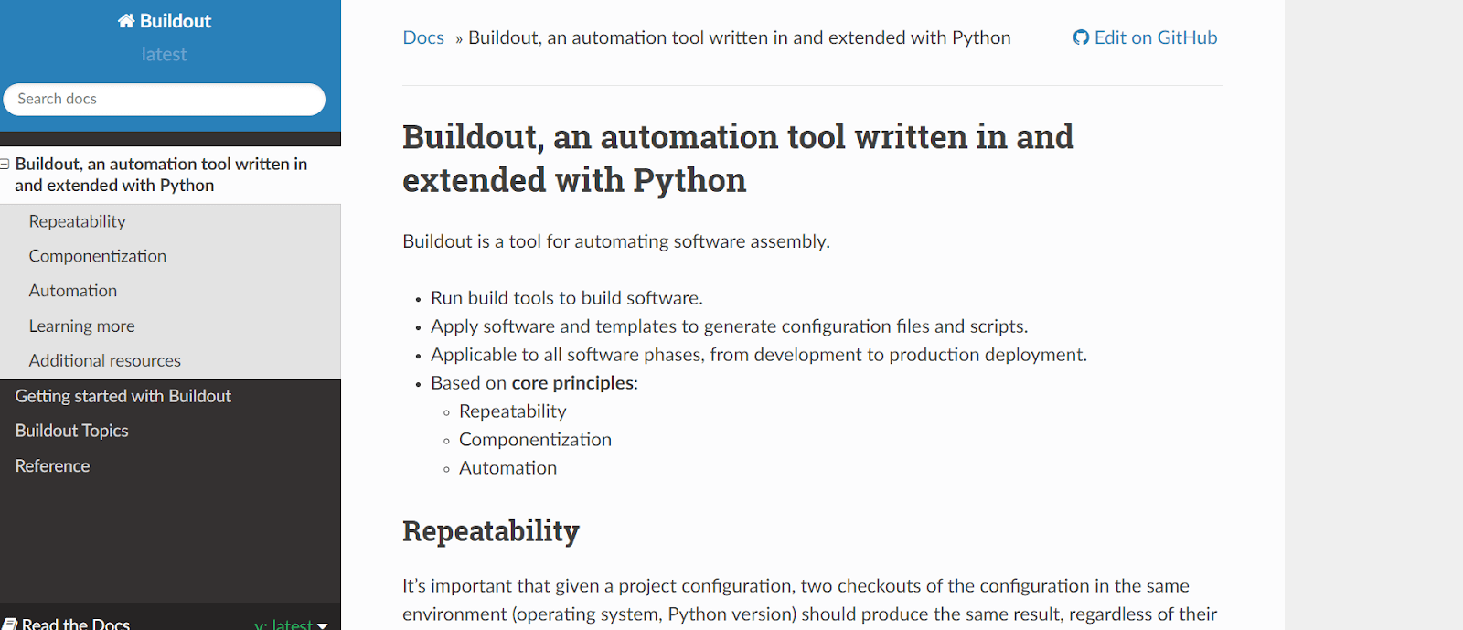Click the bold core principles text
The width and height of the screenshot is (1463, 630).
572,383
